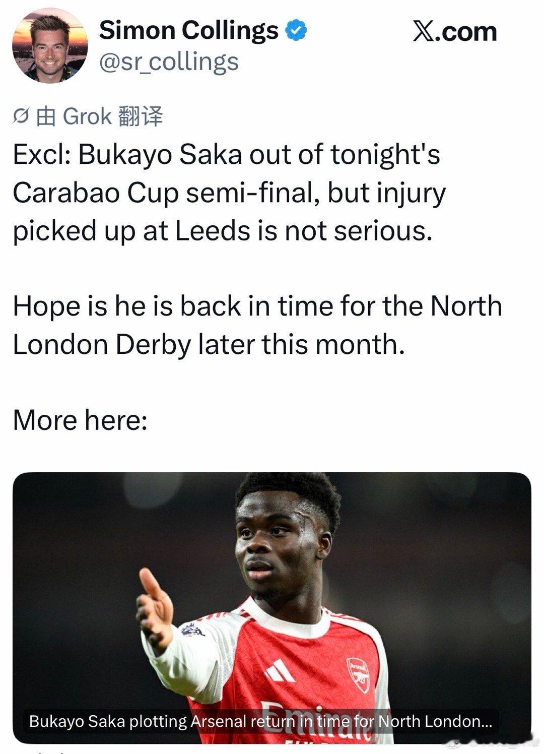Open the @sr_collings handle
This screenshot has height=754, width=544.
tap(169, 62)
